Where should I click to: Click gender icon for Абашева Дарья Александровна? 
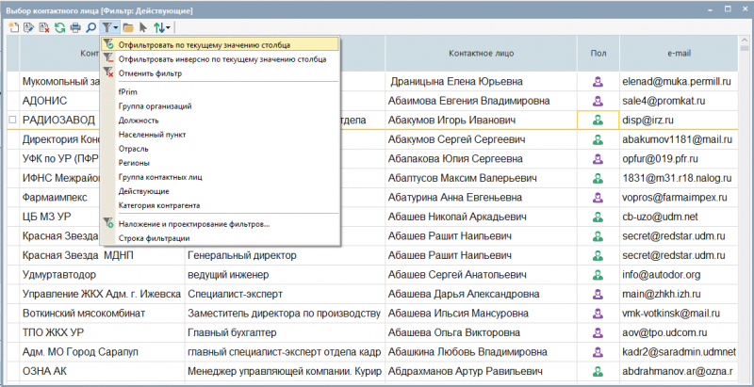click(x=598, y=294)
